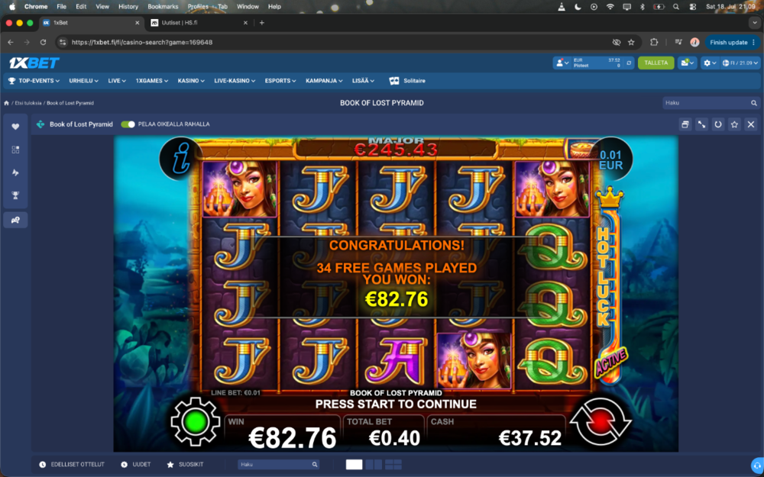Star the game in the game toolbar
Viewport: 764px width, 477px height.
coord(734,124)
